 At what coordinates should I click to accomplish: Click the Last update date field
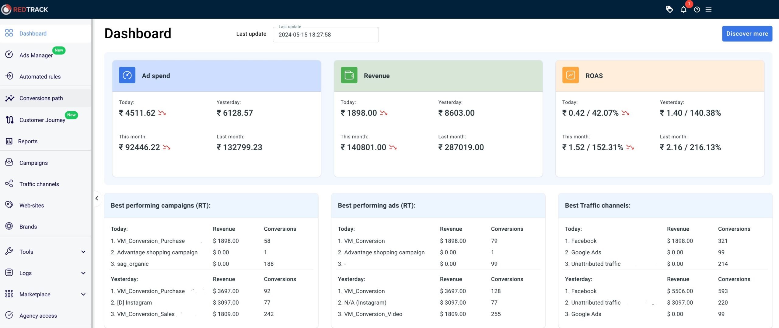(x=326, y=35)
